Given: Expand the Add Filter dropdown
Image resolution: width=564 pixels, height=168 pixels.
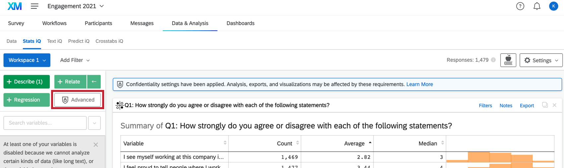Looking at the screenshot, I should 75,60.
